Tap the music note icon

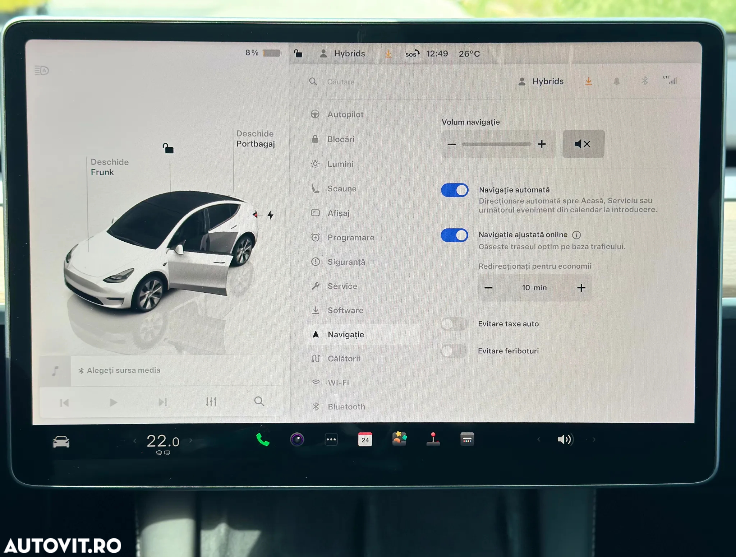tap(55, 371)
